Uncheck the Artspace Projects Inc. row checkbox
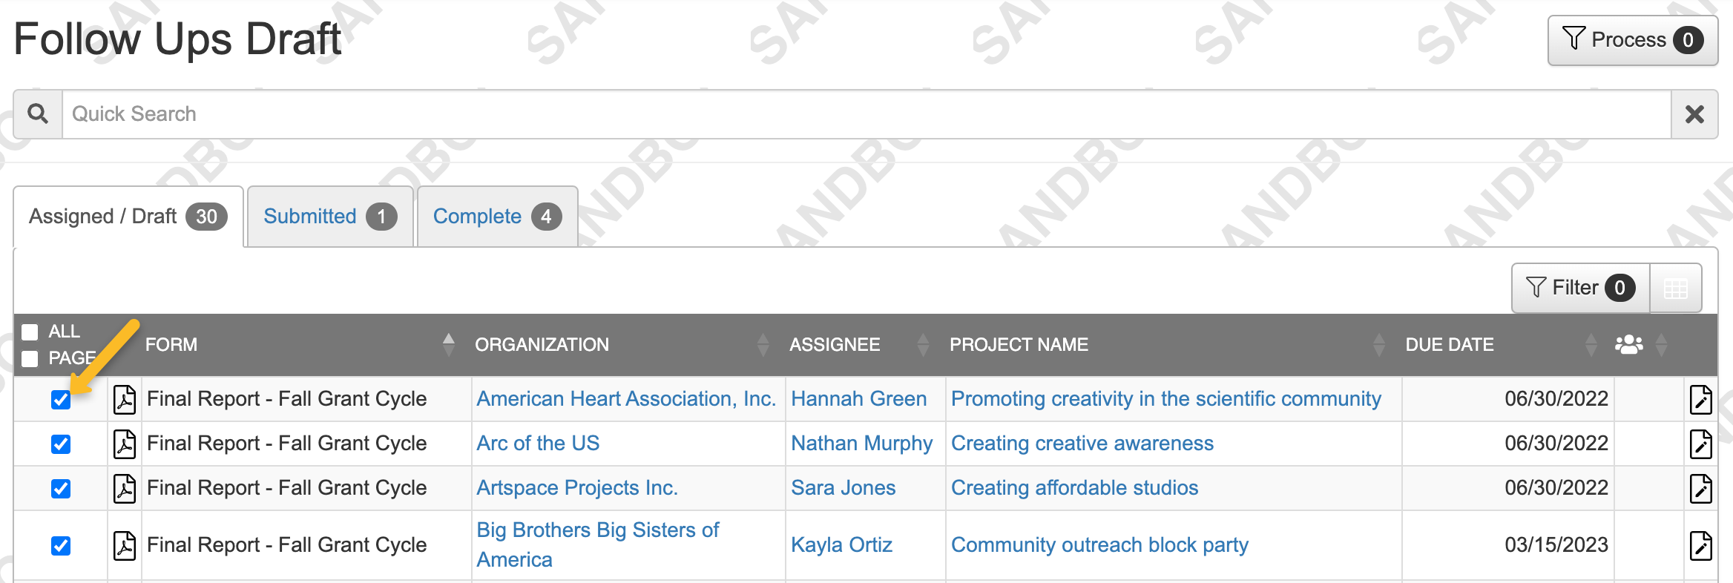The image size is (1733, 583). pyautogui.click(x=61, y=489)
